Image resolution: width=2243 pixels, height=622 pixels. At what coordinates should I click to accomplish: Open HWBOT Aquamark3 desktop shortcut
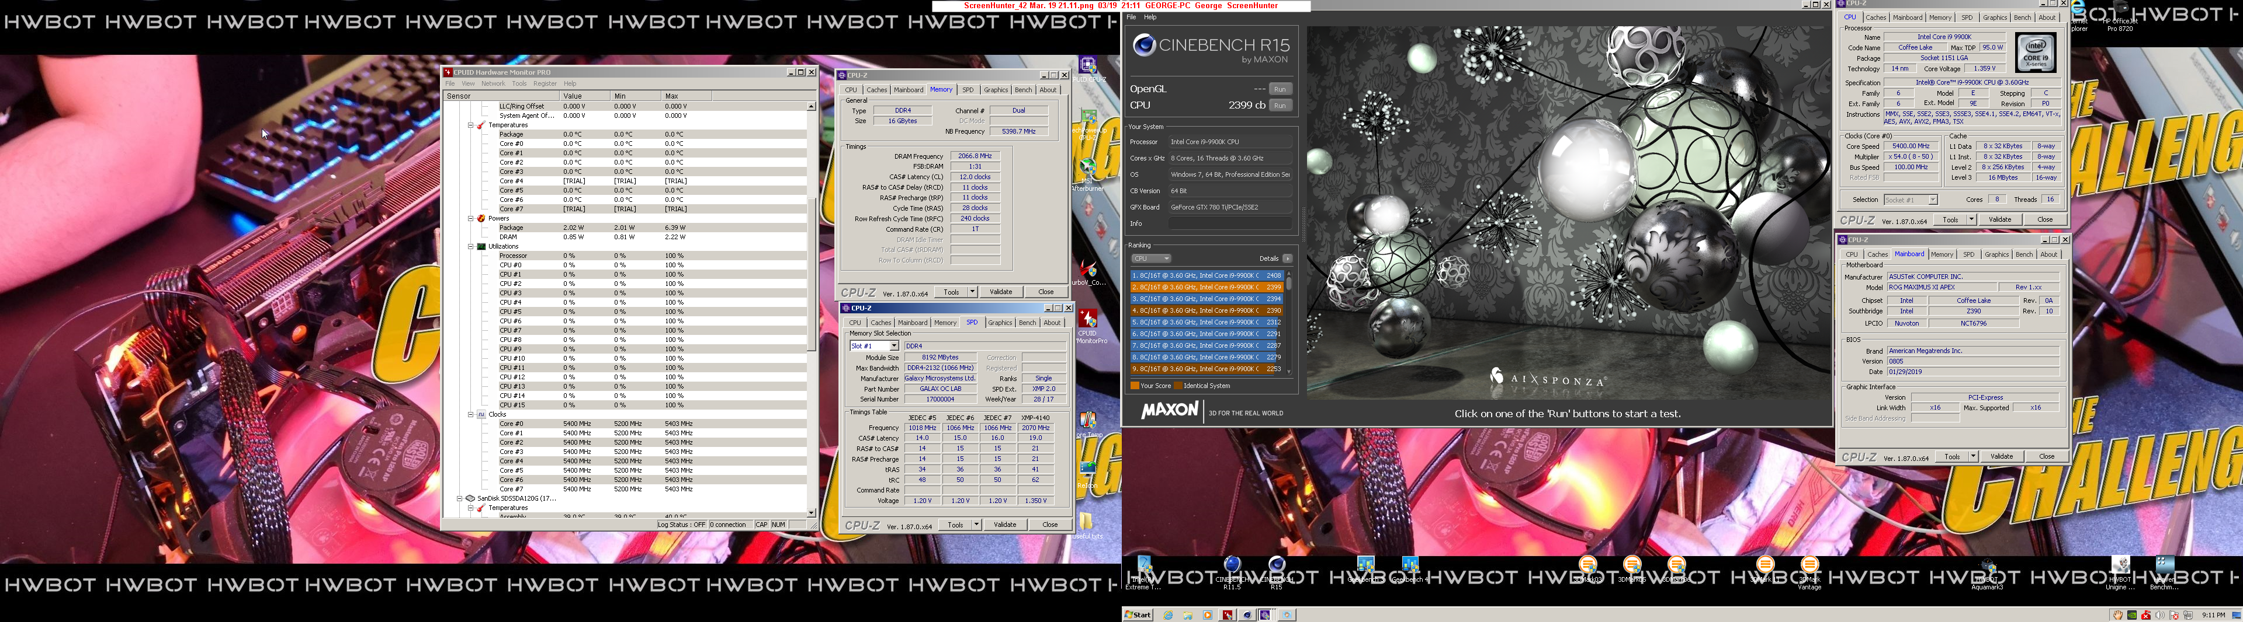tap(1988, 574)
